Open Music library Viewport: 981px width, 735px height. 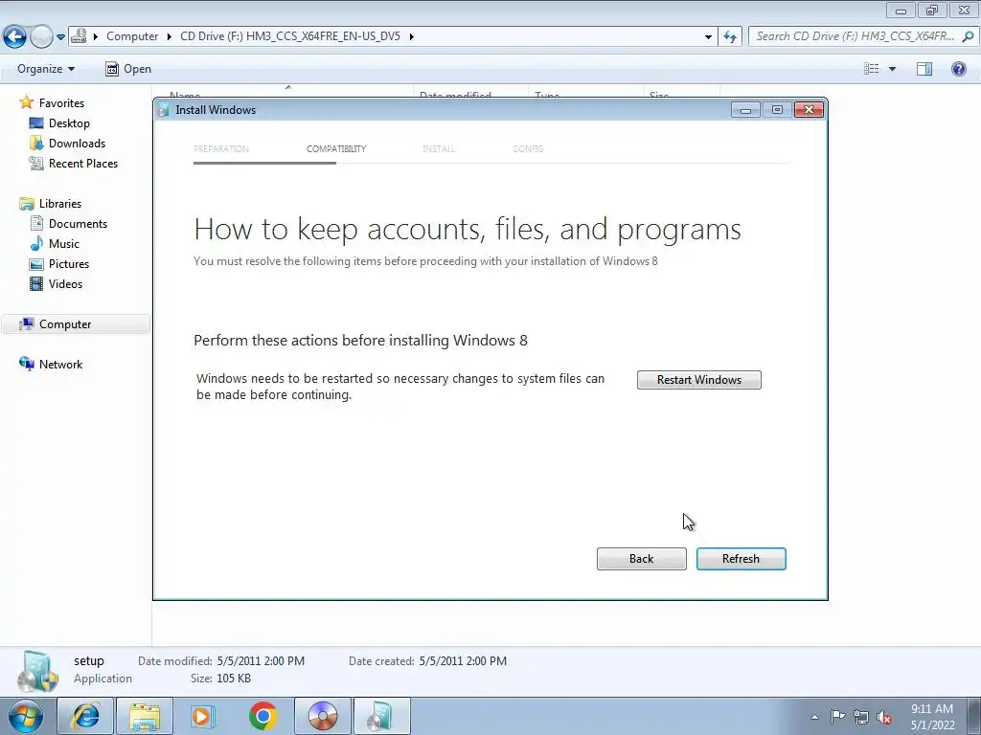point(64,244)
